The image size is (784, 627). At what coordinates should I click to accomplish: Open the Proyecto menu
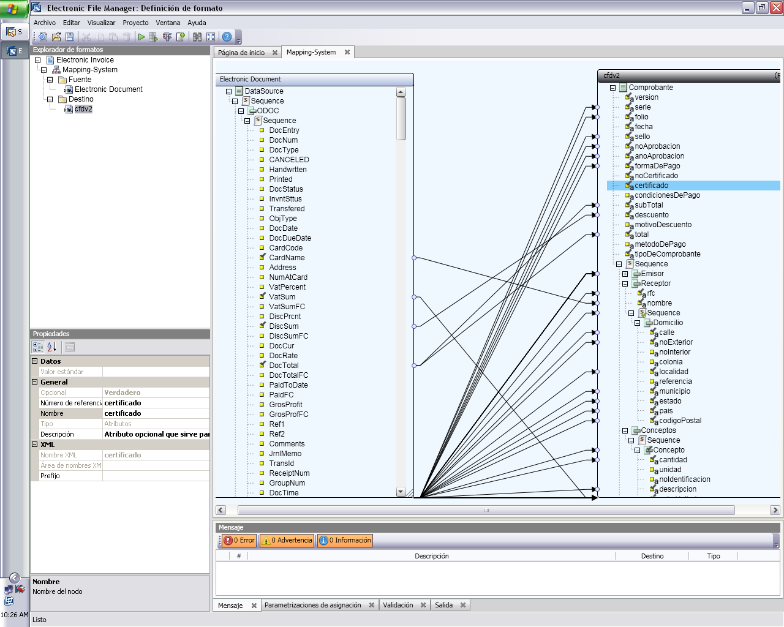tap(135, 23)
